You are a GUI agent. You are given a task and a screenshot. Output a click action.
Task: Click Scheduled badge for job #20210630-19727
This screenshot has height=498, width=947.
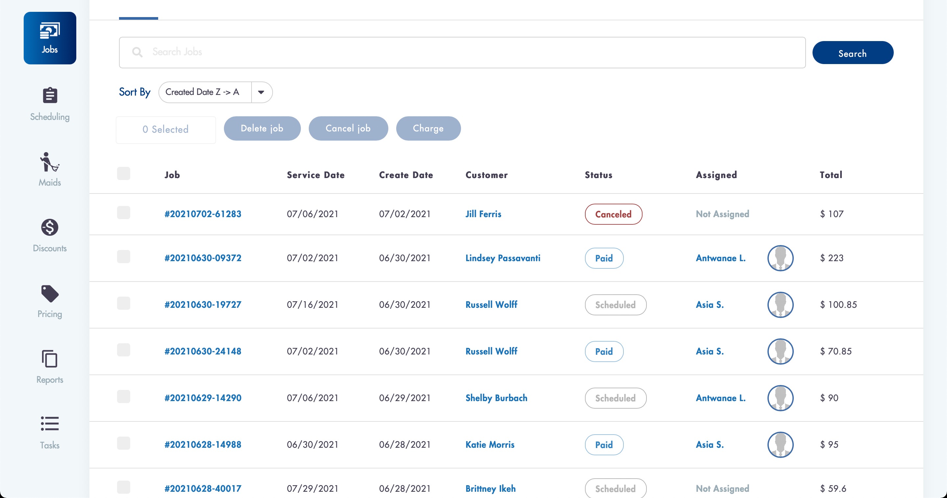pyautogui.click(x=616, y=305)
